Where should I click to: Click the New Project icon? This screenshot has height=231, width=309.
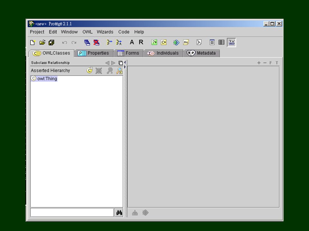tap(33, 42)
